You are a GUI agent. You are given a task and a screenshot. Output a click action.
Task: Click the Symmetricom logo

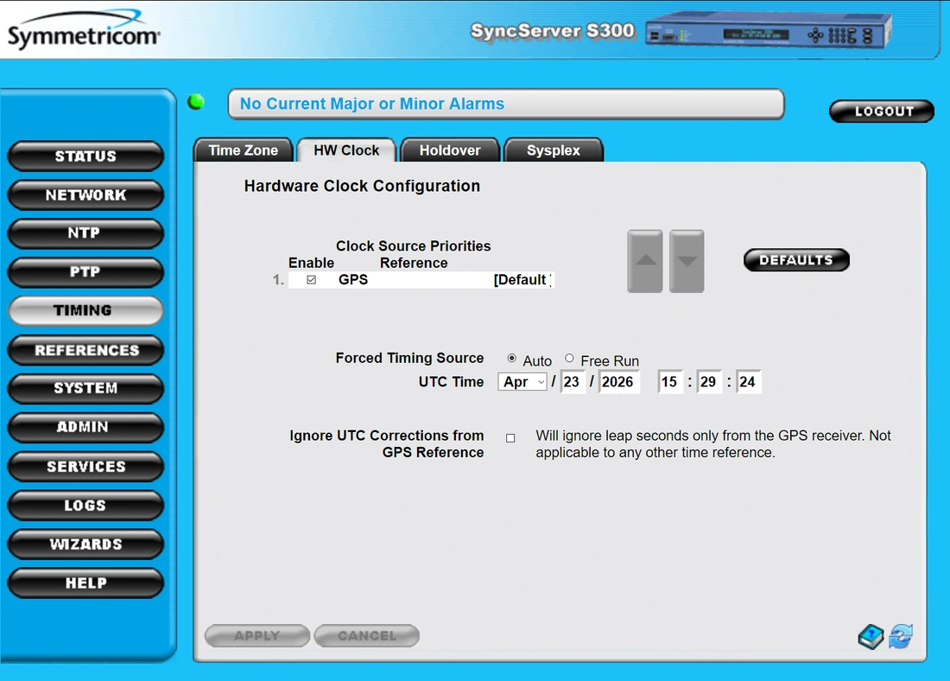point(83,33)
